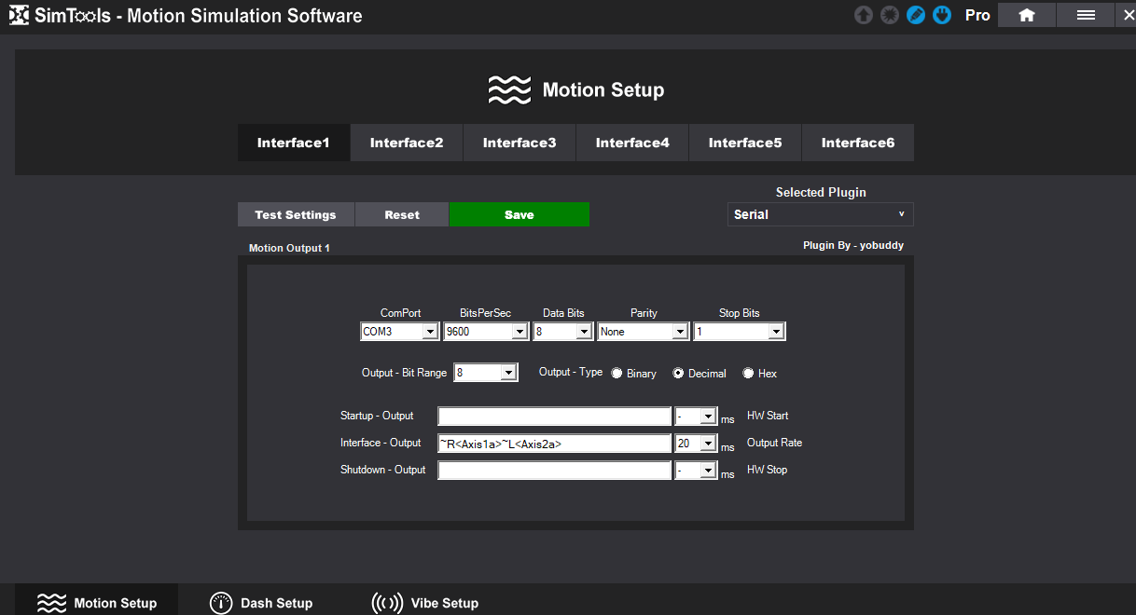This screenshot has height=615, width=1136.
Task: Open the Selected Plugin Serial dropdown
Action: click(x=820, y=214)
